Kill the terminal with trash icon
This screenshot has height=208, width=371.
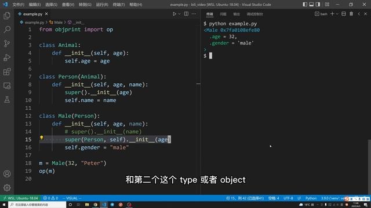coord(351,14)
